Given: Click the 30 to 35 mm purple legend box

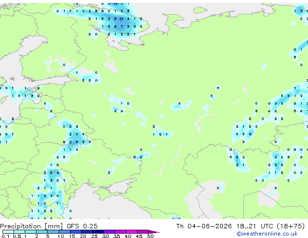Looking at the screenshot, I should tap(109, 232).
